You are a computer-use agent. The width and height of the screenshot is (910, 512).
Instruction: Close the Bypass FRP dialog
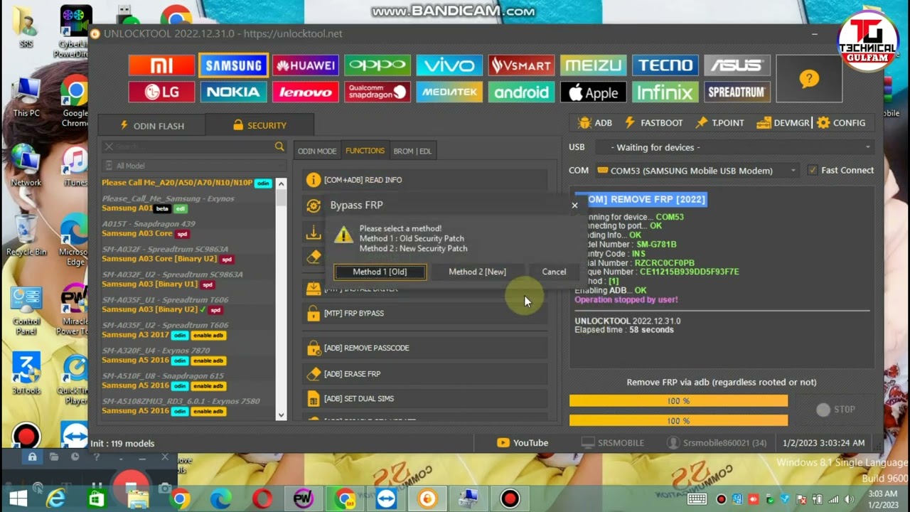tap(574, 206)
